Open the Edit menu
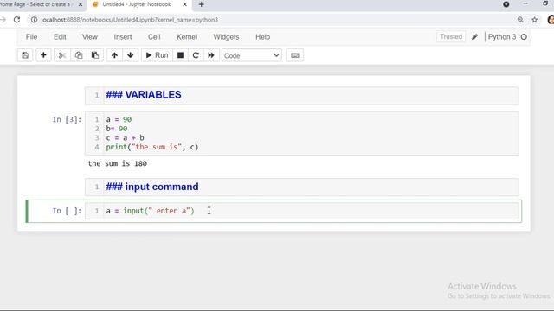The image size is (554, 311). pyautogui.click(x=60, y=36)
